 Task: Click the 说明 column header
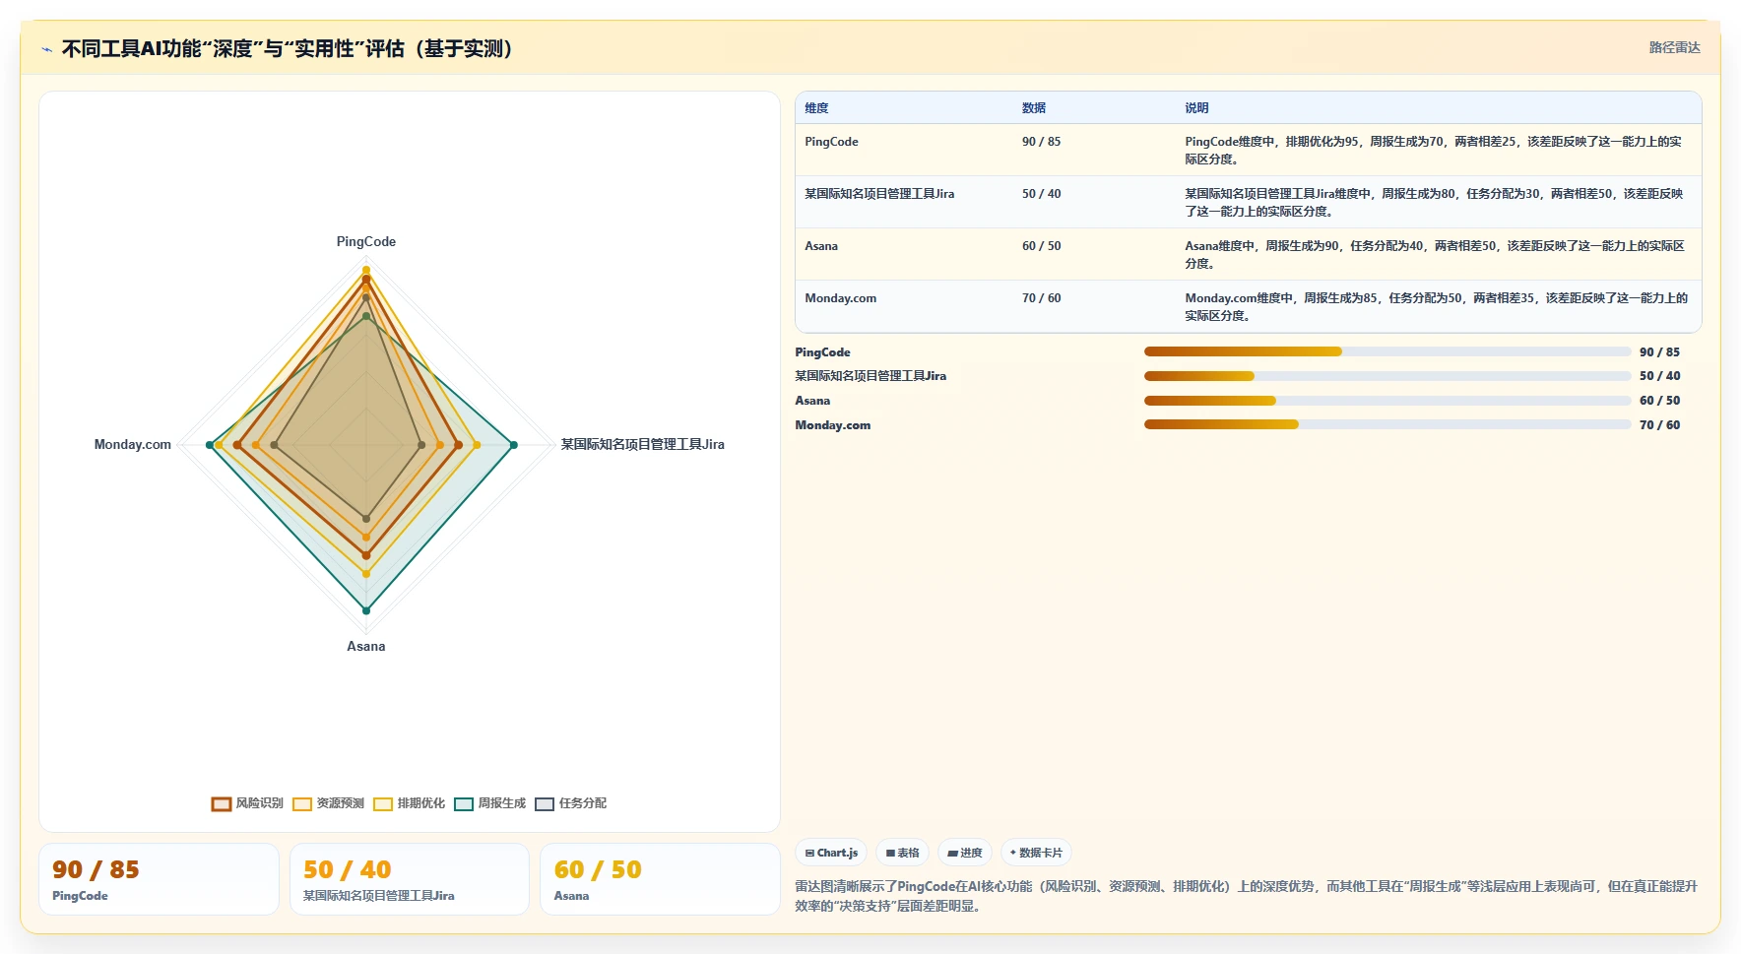coord(1196,108)
